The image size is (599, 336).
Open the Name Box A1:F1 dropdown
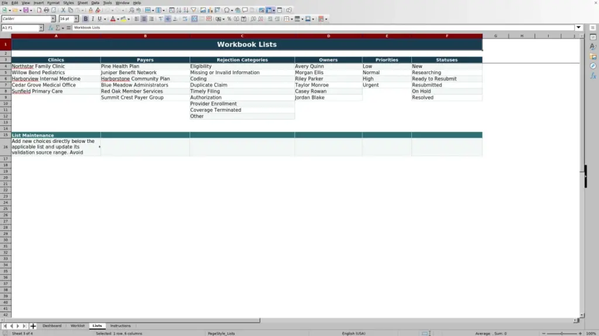point(41,28)
